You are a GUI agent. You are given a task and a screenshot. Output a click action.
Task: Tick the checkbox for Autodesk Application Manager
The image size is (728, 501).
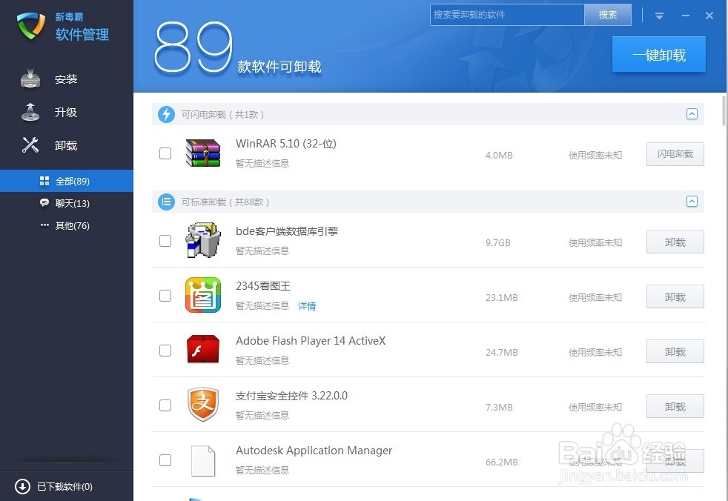coord(165,460)
